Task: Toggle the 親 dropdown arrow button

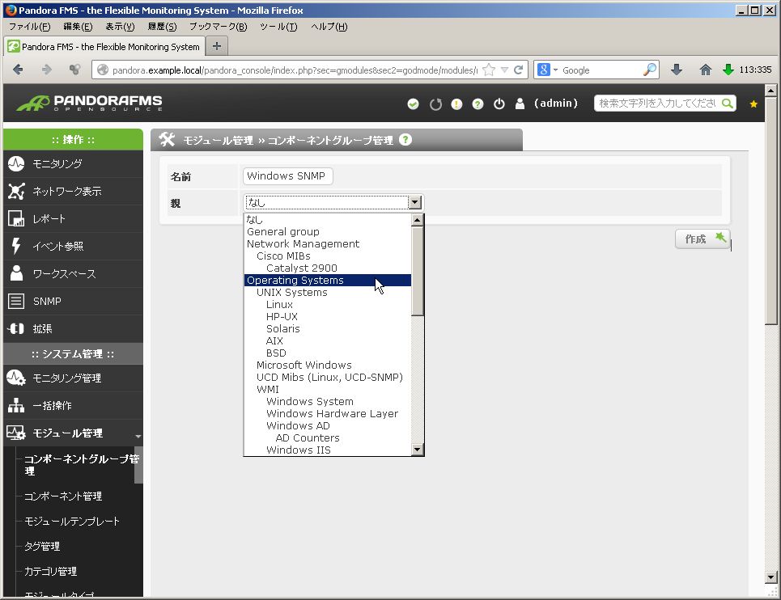Action: click(415, 202)
